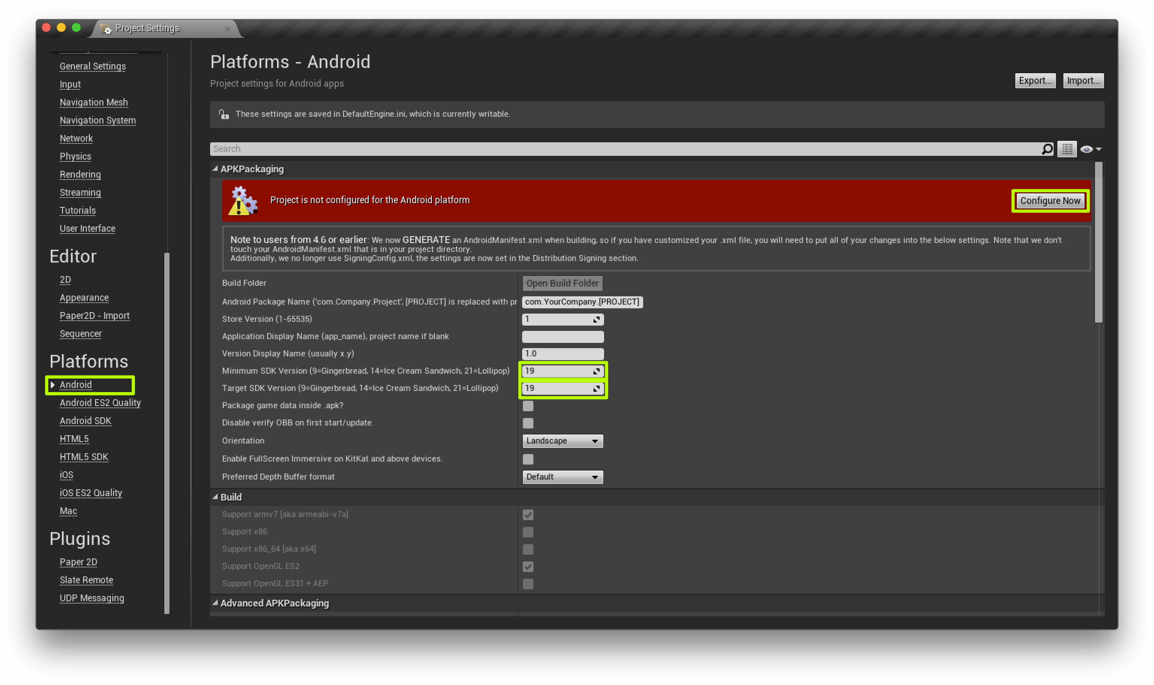Navigate to iOS platform settings
1154x685 pixels.
click(x=65, y=475)
